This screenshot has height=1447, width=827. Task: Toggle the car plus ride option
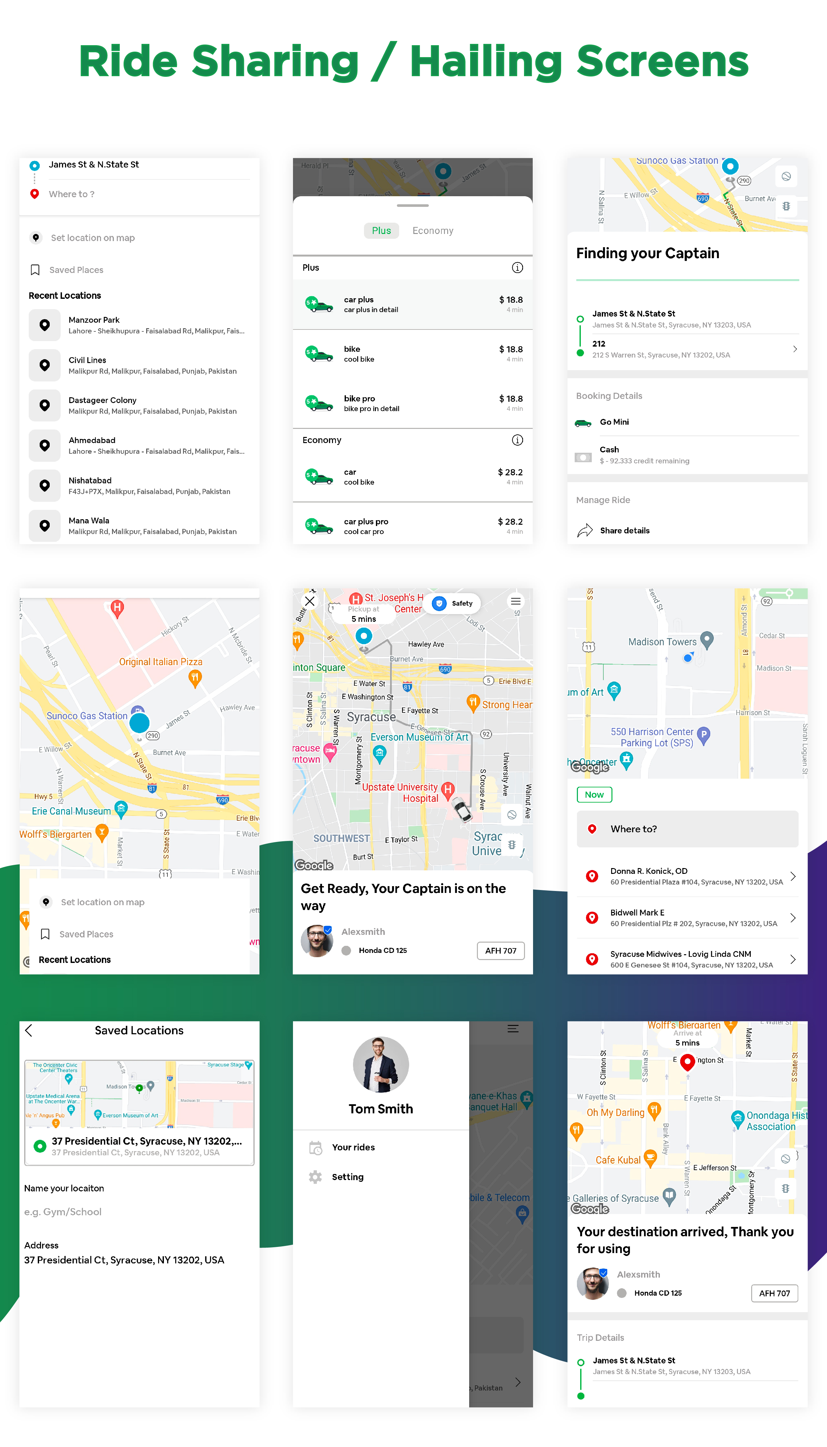coord(414,305)
